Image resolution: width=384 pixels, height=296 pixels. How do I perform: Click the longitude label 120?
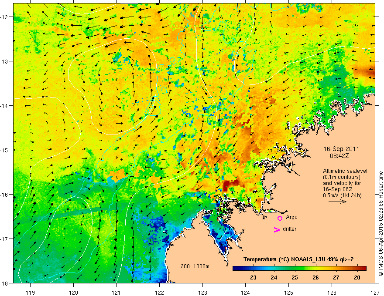pyautogui.click(x=73, y=293)
